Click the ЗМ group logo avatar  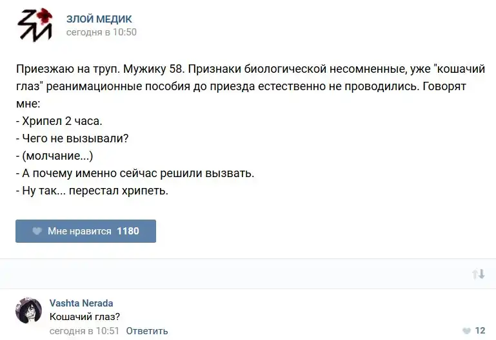coord(34,24)
